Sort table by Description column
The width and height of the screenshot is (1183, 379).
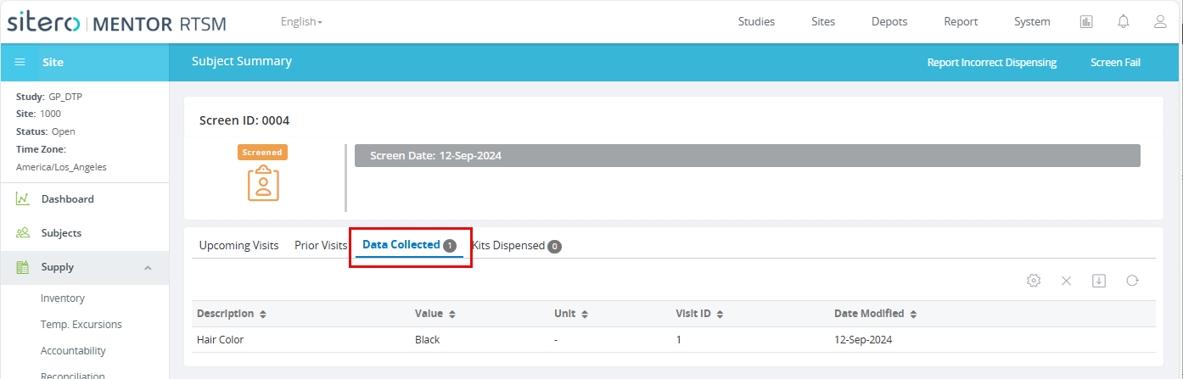(x=232, y=314)
